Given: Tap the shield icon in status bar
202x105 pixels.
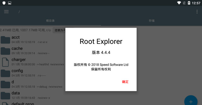Looking at the screenshot, I should click(4, 3).
